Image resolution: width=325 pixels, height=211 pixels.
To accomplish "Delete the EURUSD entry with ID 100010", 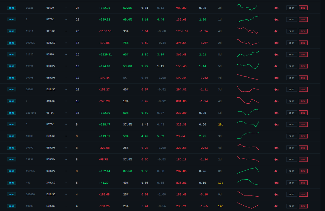I will point(303,194).
